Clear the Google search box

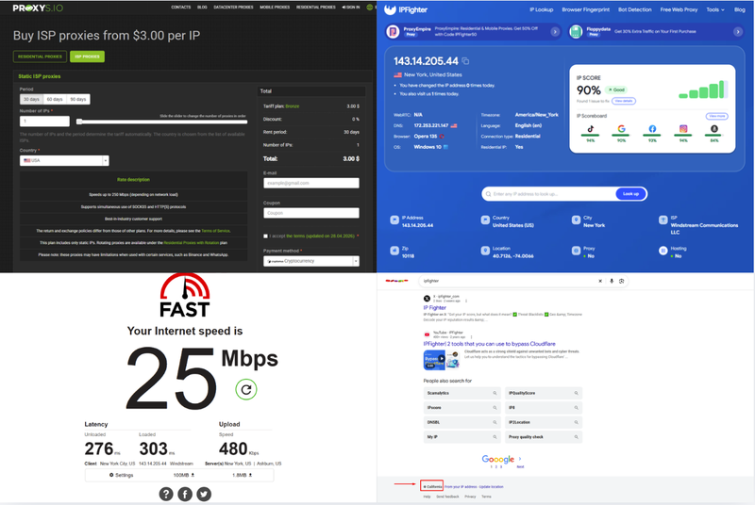(x=600, y=281)
